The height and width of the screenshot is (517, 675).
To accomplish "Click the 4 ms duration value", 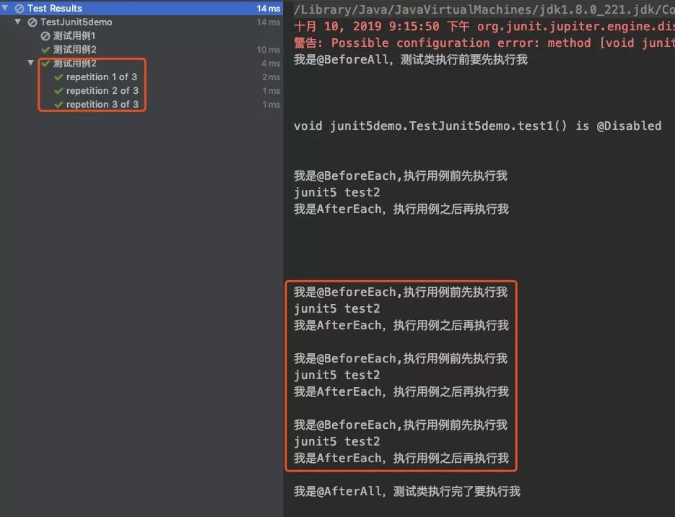I will (x=270, y=64).
